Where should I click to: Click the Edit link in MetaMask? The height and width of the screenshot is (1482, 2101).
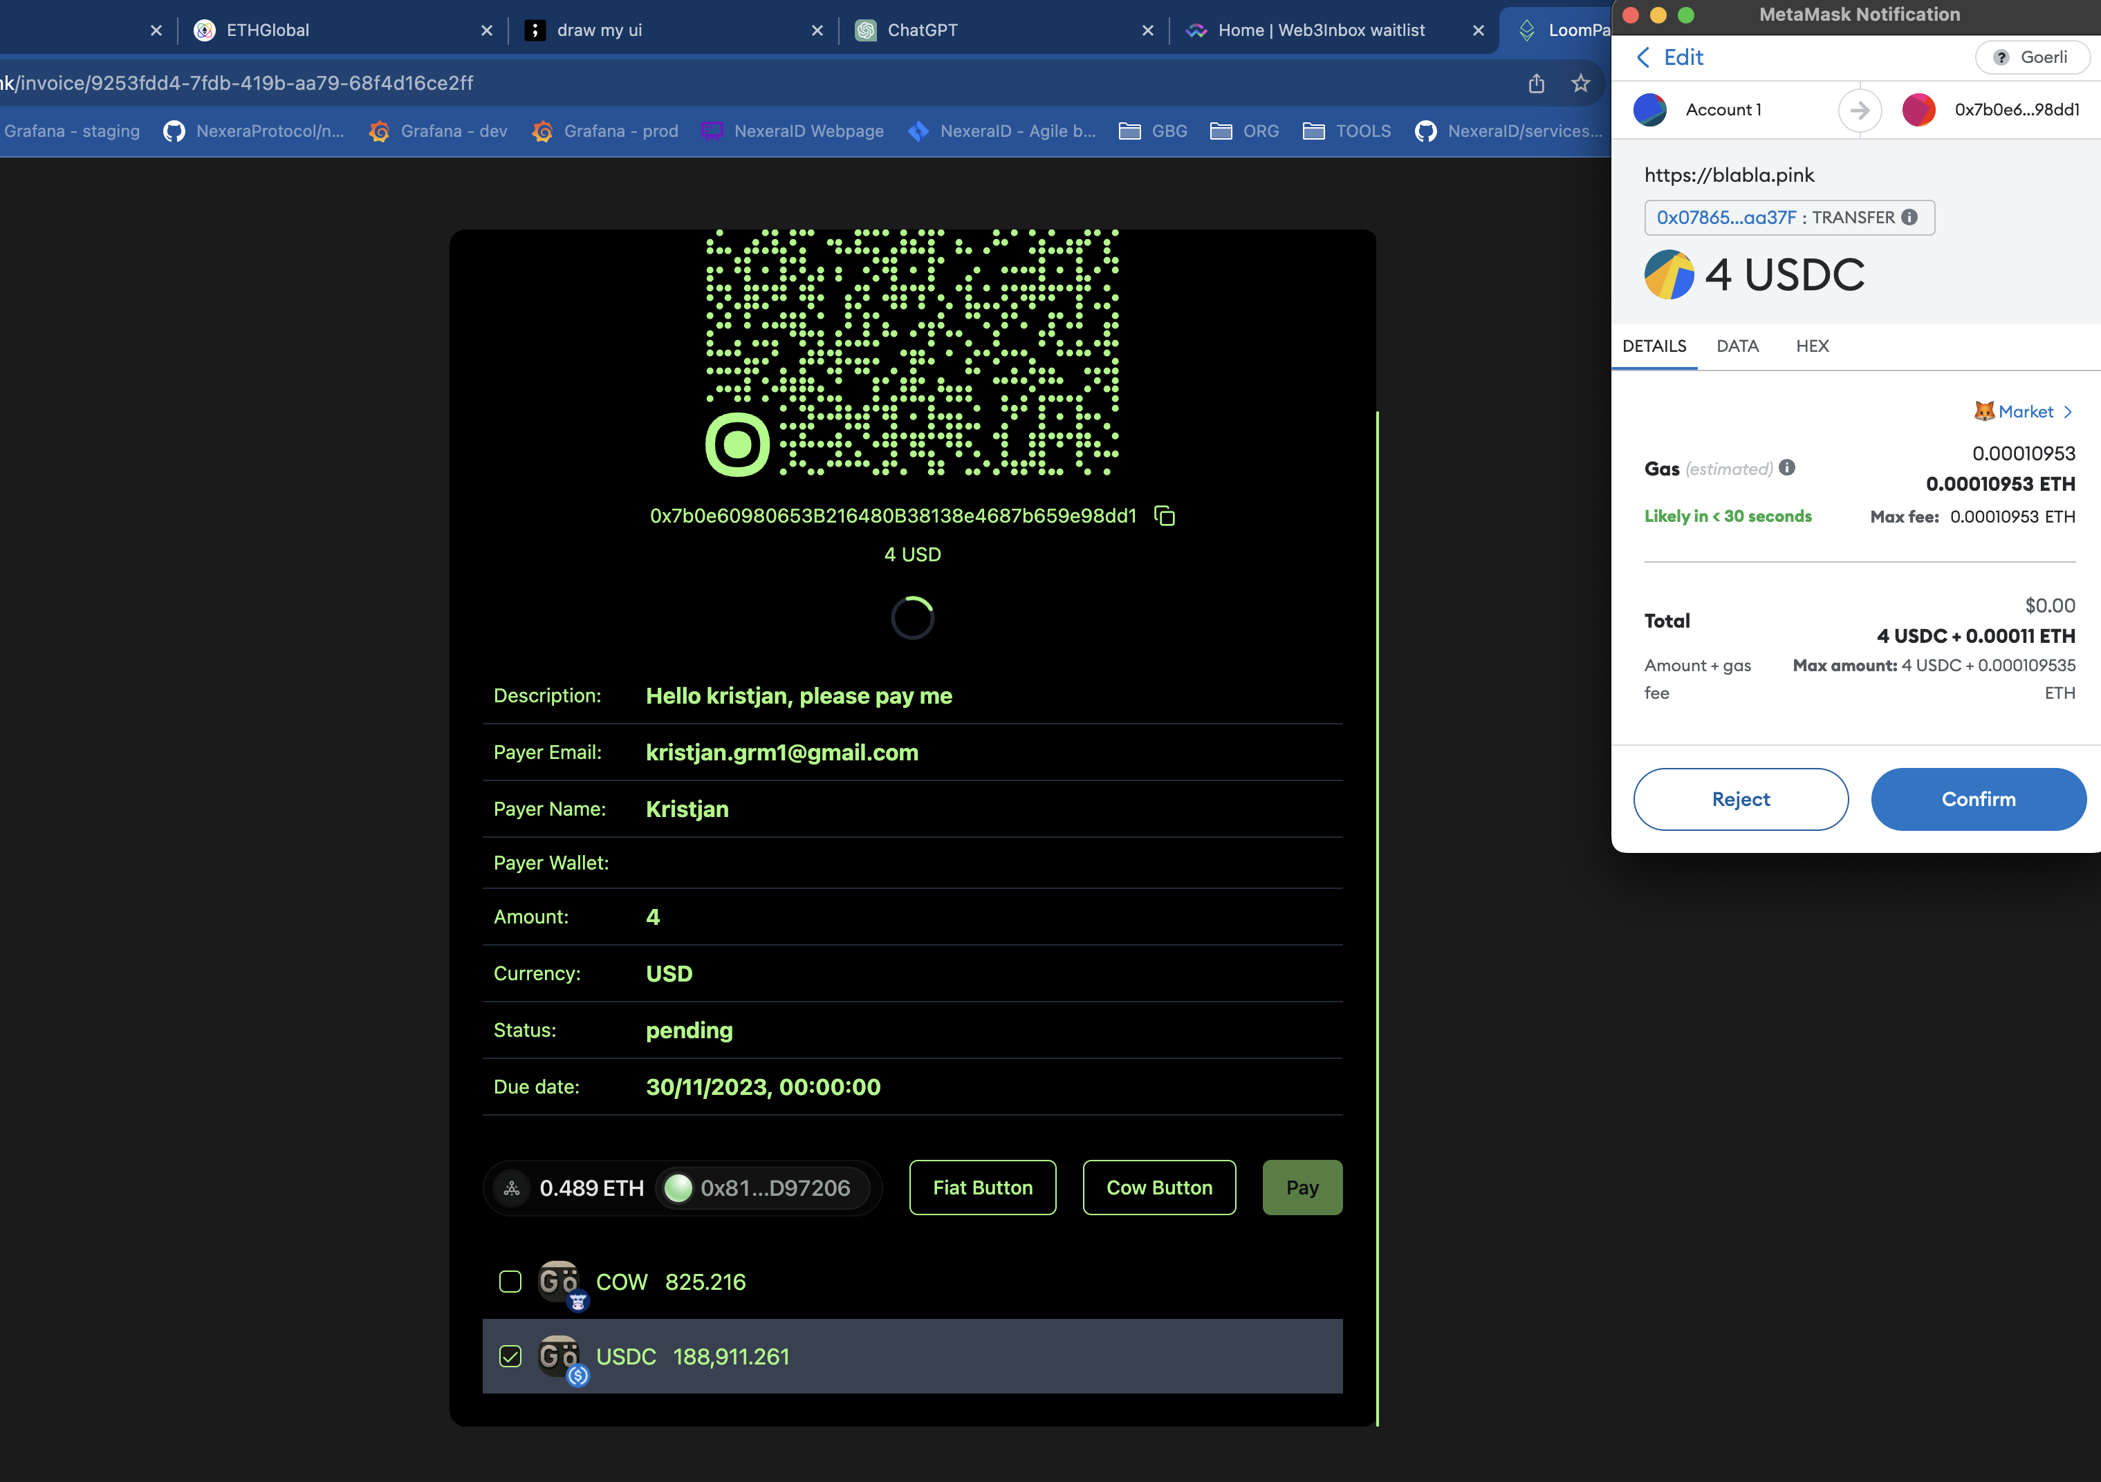click(1683, 57)
